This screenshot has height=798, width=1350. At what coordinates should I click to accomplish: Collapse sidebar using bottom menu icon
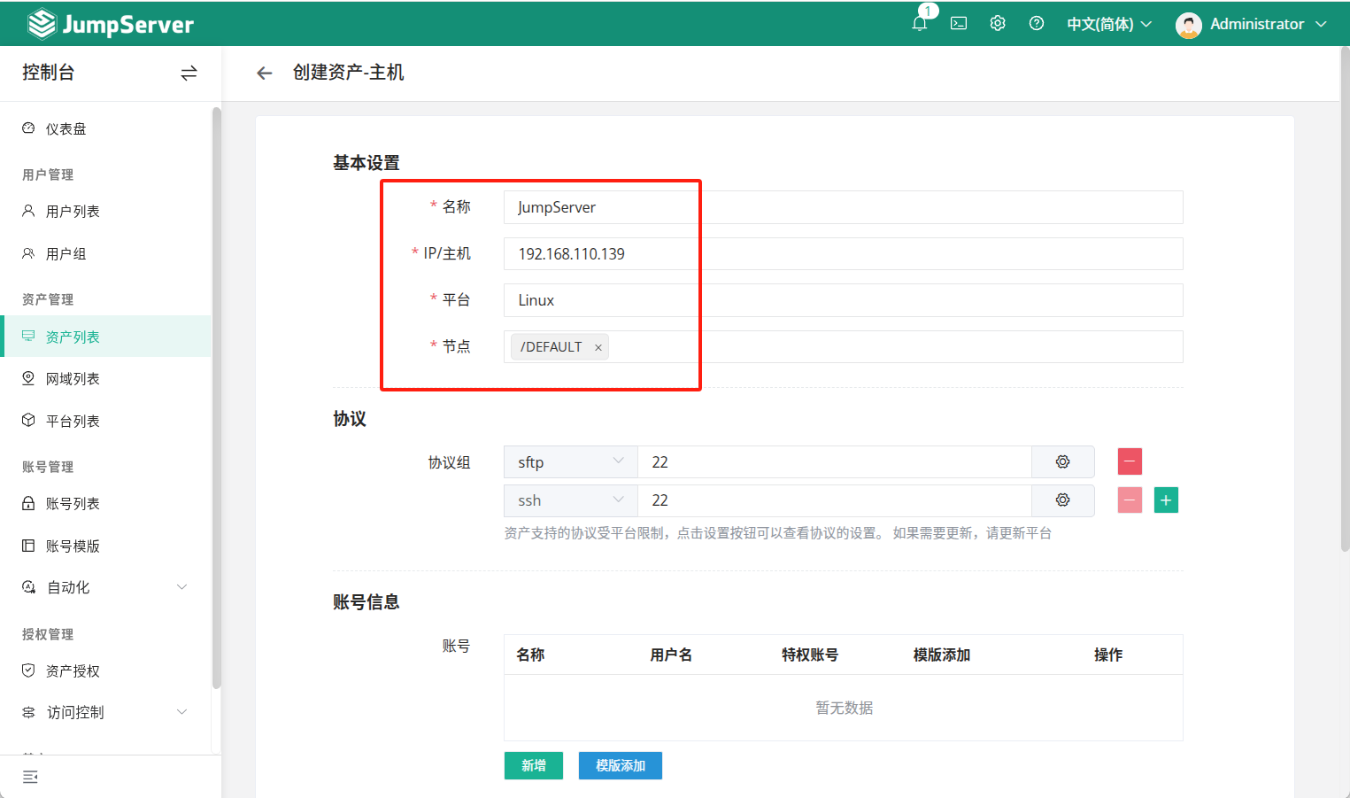(30, 777)
